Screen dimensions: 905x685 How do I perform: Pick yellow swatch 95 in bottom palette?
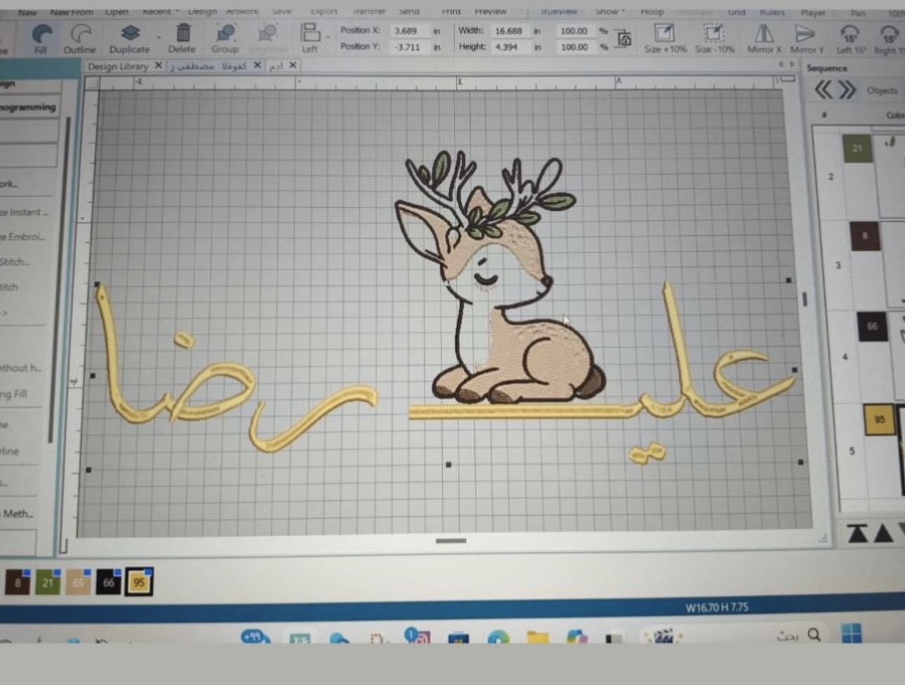tap(139, 582)
